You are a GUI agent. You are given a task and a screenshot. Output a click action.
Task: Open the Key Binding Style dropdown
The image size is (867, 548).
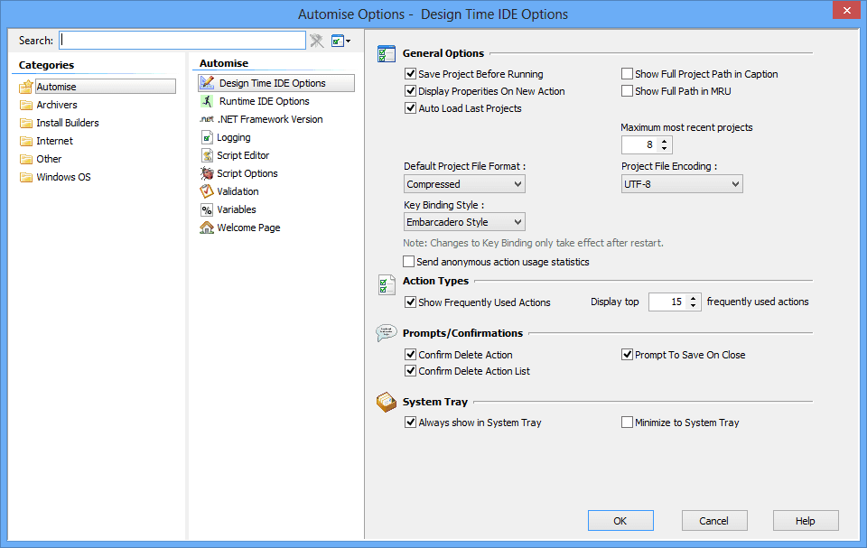pyautogui.click(x=464, y=222)
